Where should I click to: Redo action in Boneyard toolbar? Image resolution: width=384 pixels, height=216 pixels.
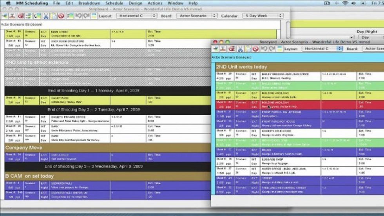tap(272, 49)
